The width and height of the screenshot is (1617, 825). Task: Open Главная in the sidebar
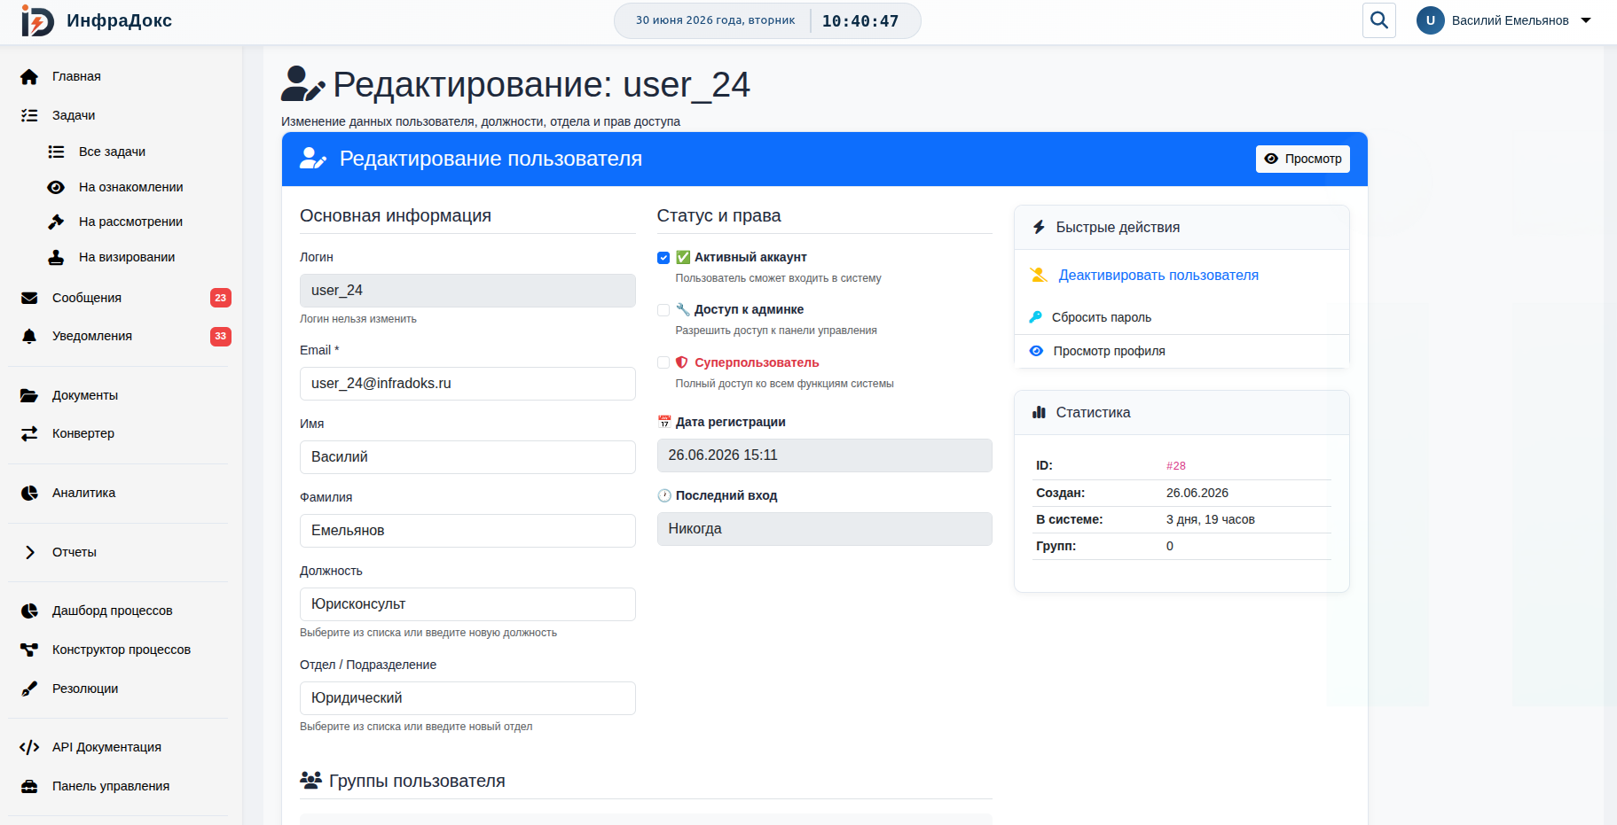[76, 76]
